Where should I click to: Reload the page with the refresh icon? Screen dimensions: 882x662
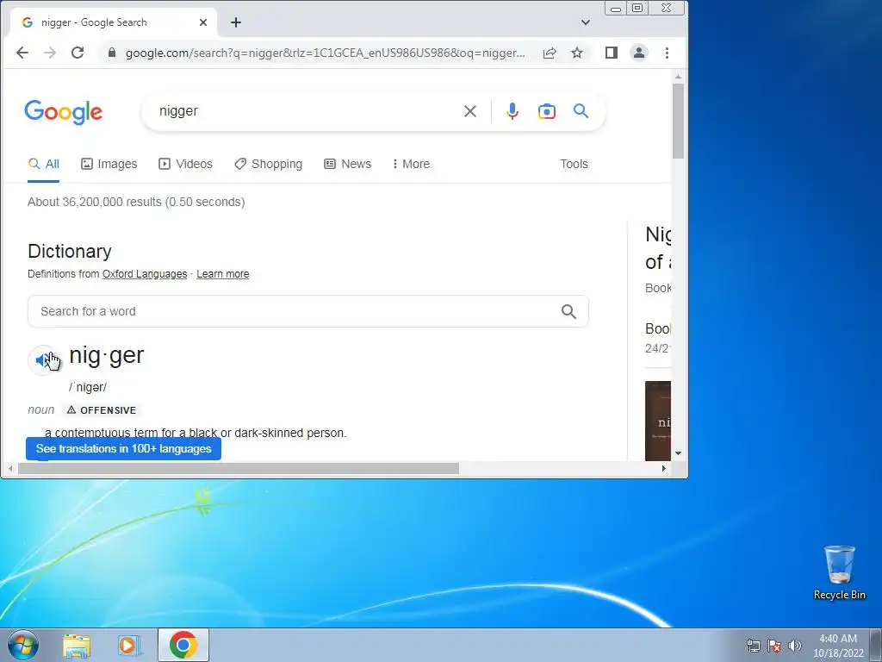(78, 53)
